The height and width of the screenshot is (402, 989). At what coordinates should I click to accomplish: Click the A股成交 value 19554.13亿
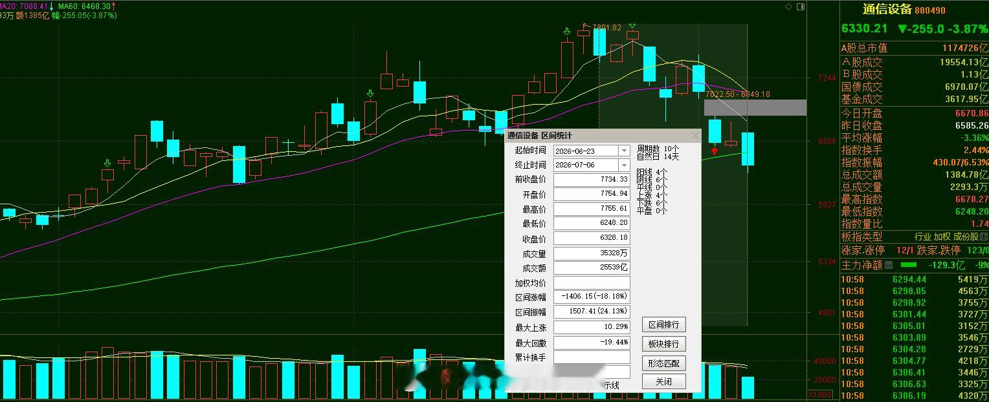coord(964,63)
